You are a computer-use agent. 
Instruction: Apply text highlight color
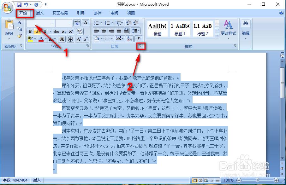click(29, 39)
